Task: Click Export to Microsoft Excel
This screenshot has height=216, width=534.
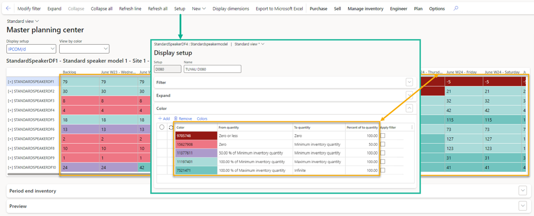Action: click(x=279, y=9)
